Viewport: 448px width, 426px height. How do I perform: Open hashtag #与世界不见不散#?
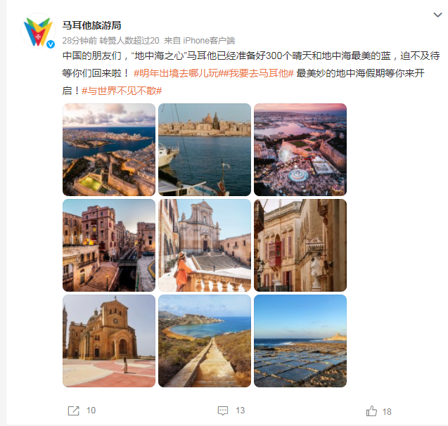(122, 91)
